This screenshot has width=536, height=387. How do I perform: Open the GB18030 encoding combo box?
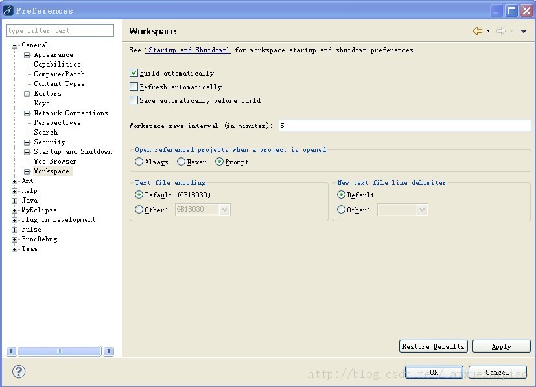point(203,210)
